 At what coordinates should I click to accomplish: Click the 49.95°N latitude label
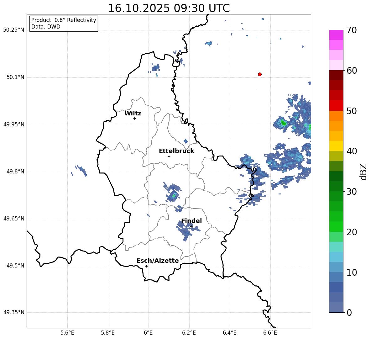14,124
